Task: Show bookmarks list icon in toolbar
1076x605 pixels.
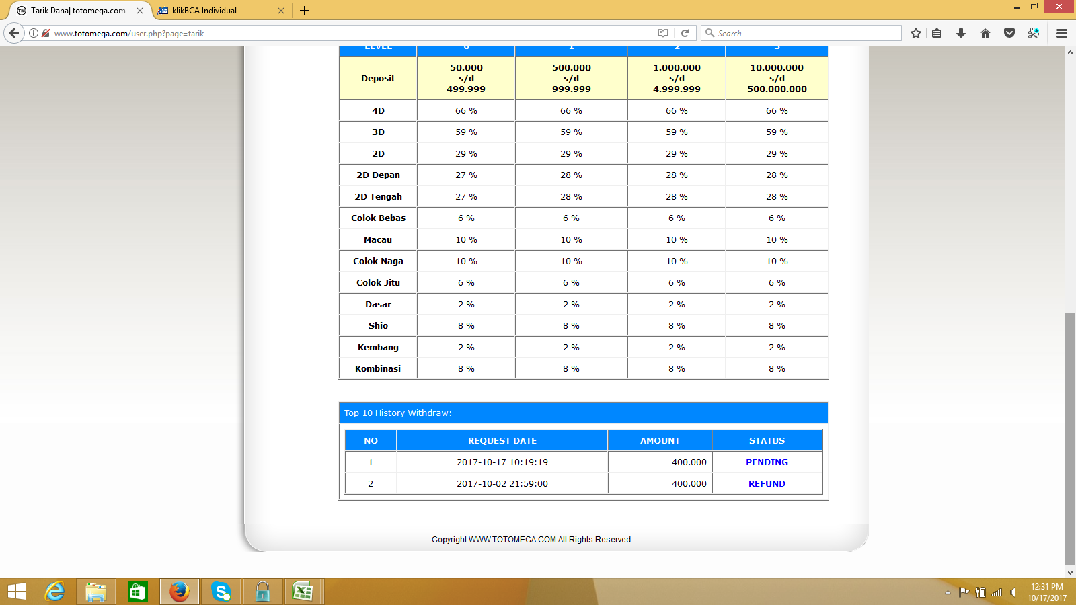Action: pyautogui.click(x=937, y=33)
